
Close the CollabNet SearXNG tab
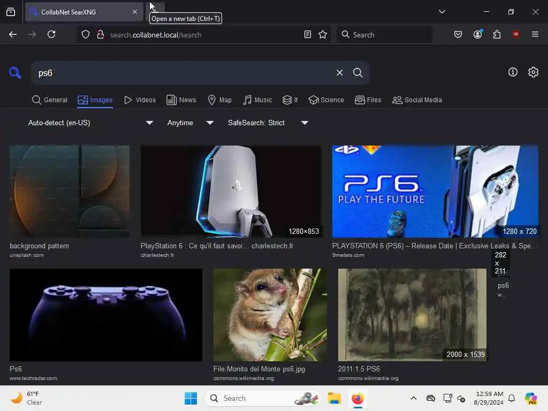[135, 12]
